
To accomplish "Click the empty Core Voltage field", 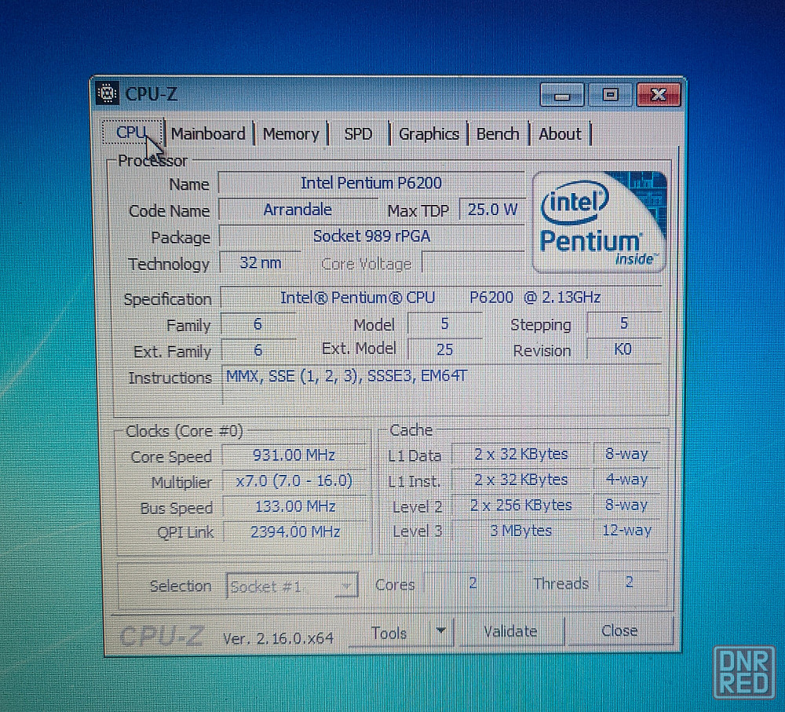I will click(472, 262).
